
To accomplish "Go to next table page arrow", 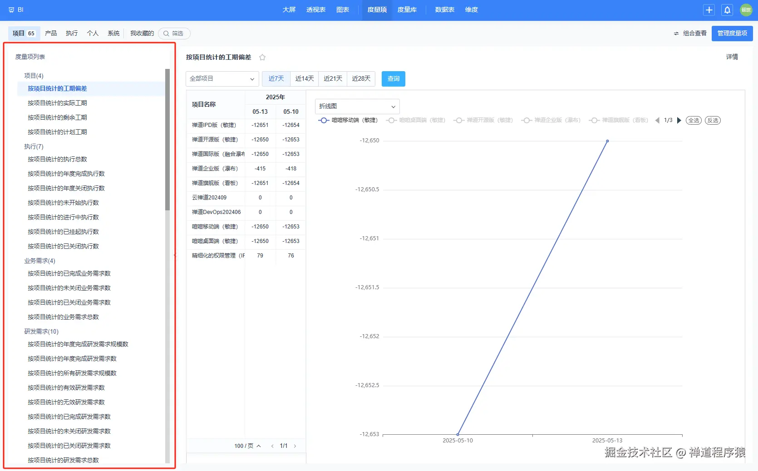I will pyautogui.click(x=295, y=446).
